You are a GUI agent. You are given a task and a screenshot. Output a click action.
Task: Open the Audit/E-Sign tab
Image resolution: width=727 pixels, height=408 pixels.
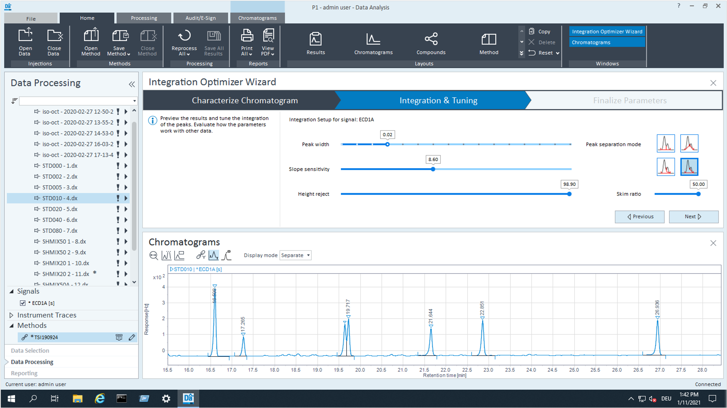(x=200, y=18)
